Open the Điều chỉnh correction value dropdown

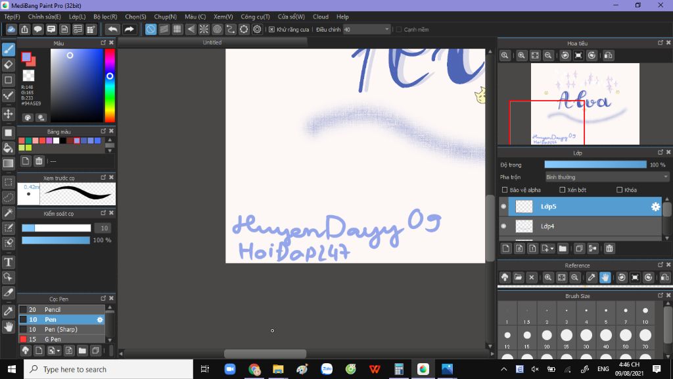[367, 29]
